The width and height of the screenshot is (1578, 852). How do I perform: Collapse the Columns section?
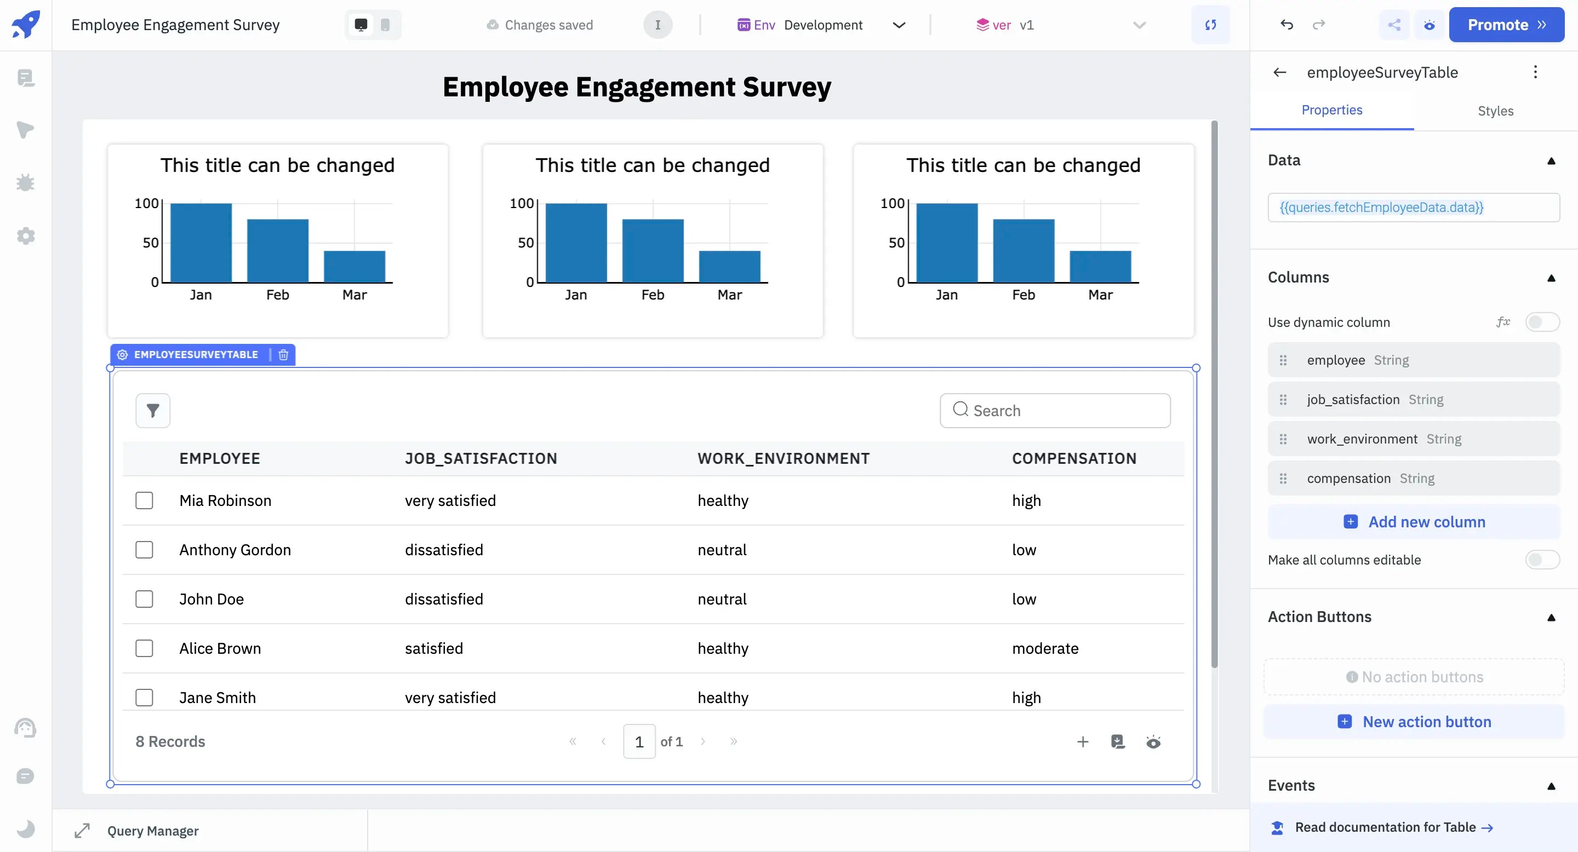click(1552, 278)
